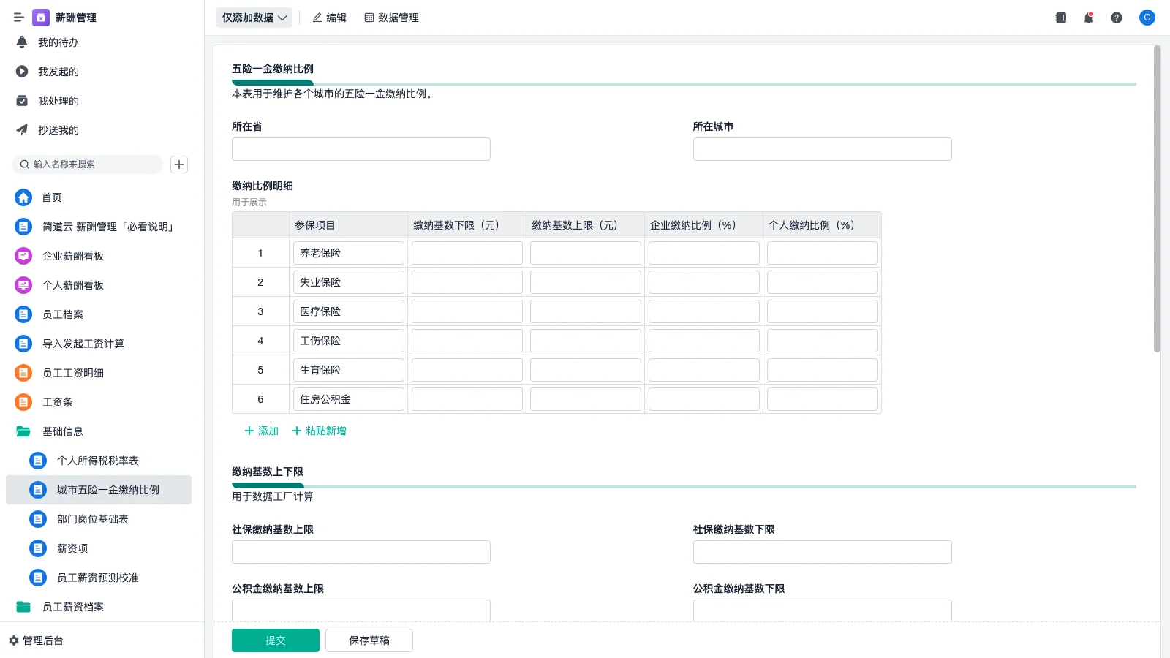Click the 提交 submit button
Screen dimensions: 1170x658
click(275, 640)
